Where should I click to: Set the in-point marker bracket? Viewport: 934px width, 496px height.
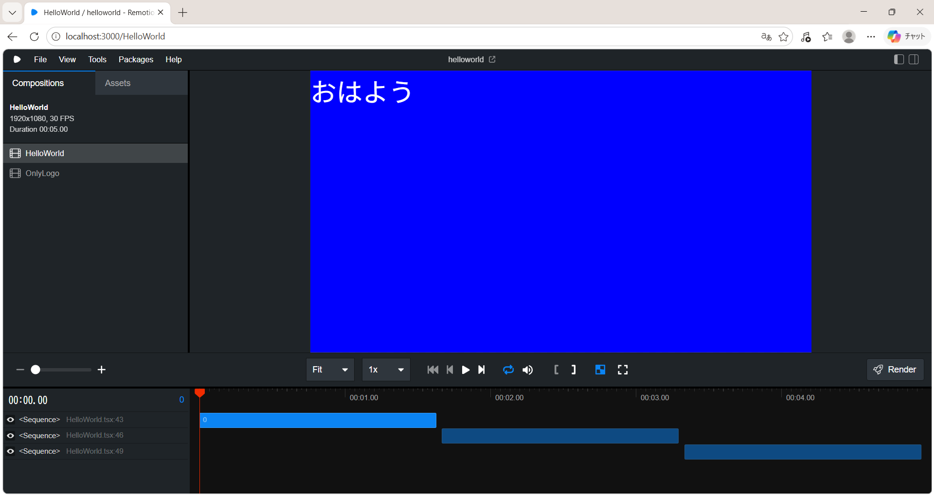(x=557, y=370)
